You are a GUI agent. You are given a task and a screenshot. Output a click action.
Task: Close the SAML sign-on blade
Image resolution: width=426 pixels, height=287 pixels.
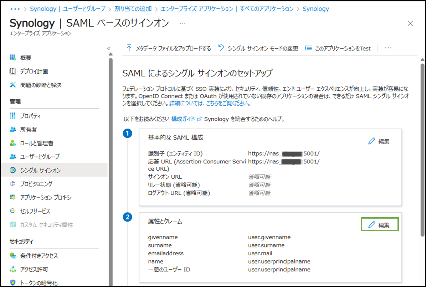[x=410, y=24]
